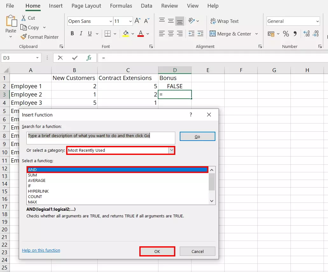328x272 pixels.
Task: Align text right
Action: (x=180, y=33)
